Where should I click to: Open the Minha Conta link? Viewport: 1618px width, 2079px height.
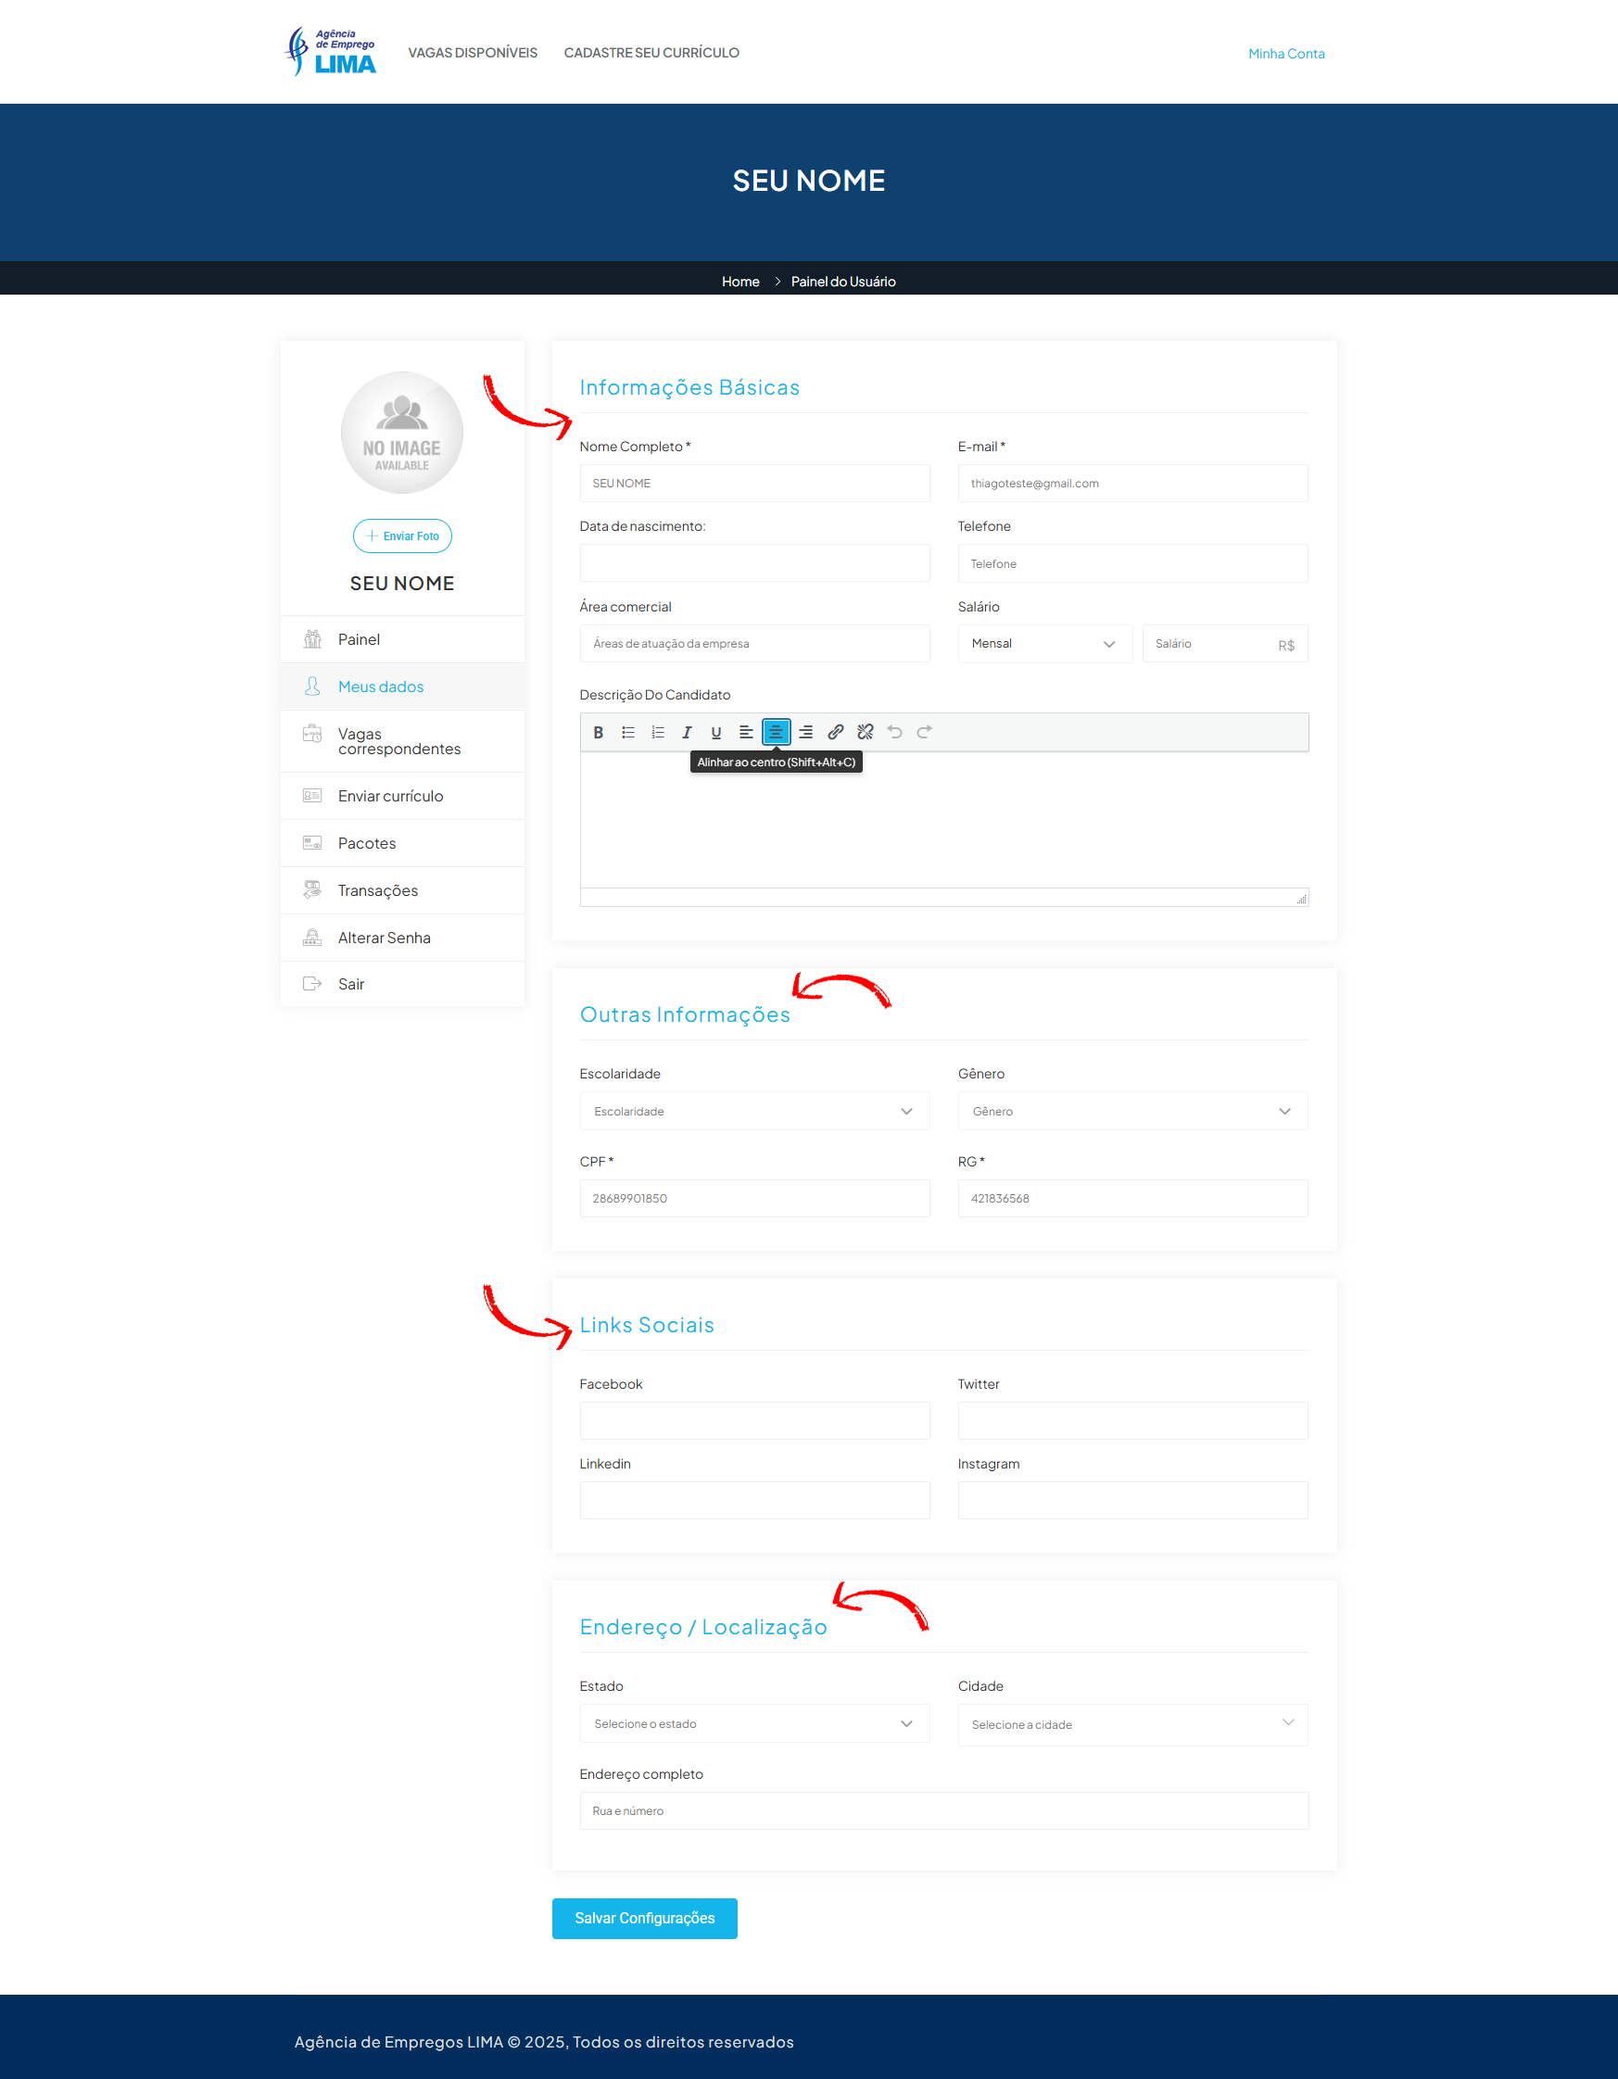tap(1285, 55)
